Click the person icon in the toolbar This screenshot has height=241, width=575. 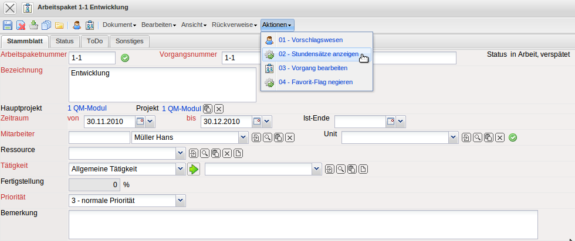[77, 25]
